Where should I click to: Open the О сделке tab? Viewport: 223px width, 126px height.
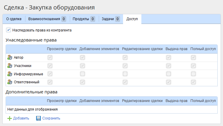coord(14,19)
